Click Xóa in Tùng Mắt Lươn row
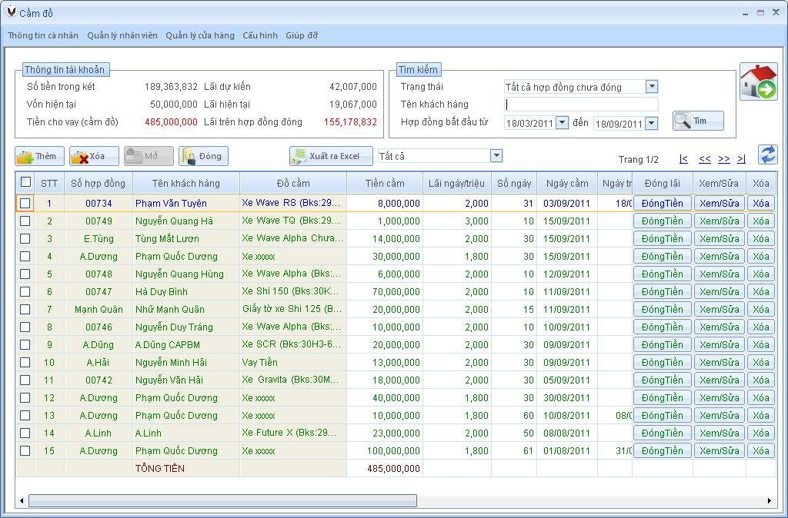The image size is (788, 518). point(761,238)
